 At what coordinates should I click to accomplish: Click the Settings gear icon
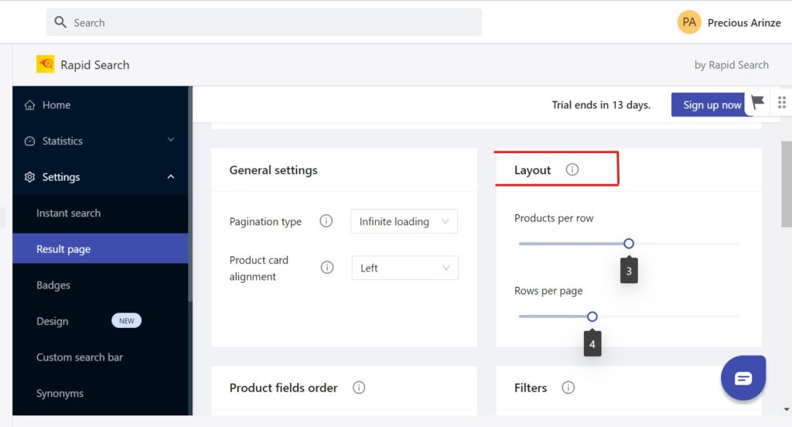[x=30, y=177]
